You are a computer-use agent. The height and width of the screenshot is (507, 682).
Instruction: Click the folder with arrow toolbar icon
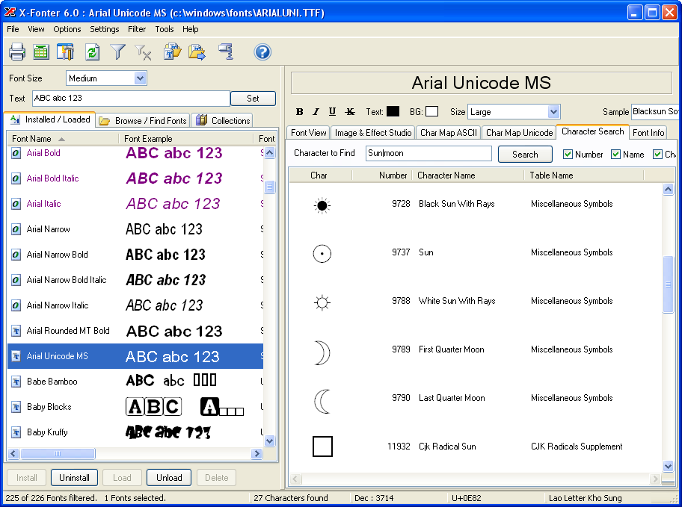click(x=197, y=52)
